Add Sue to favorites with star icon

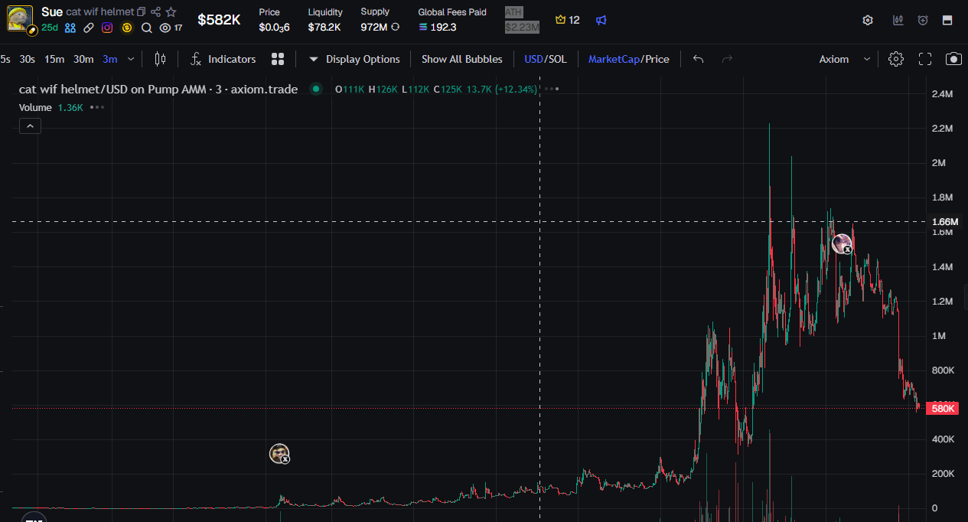pyautogui.click(x=171, y=12)
